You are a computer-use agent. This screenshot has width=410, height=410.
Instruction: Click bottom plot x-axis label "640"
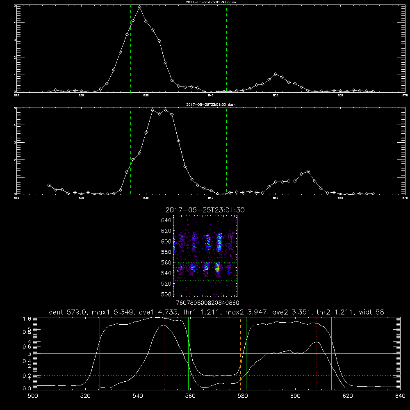(400, 396)
